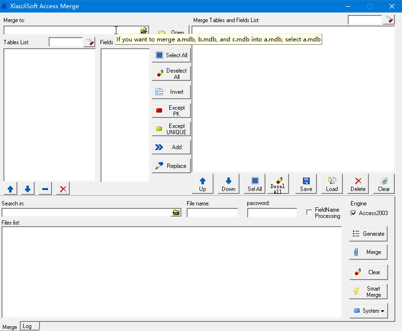Click the Merge Tables and Fields List filter icon
This screenshot has height=331, width=402.
coord(389,20)
